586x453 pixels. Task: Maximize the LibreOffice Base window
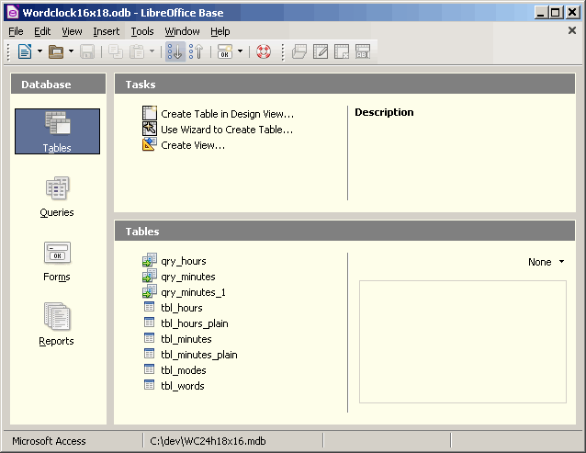(x=556, y=13)
